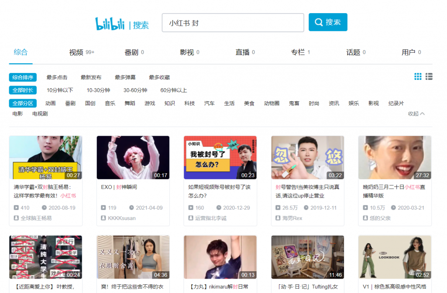Open the 直播 tab
This screenshot has height=293, width=447.
tap(245, 52)
